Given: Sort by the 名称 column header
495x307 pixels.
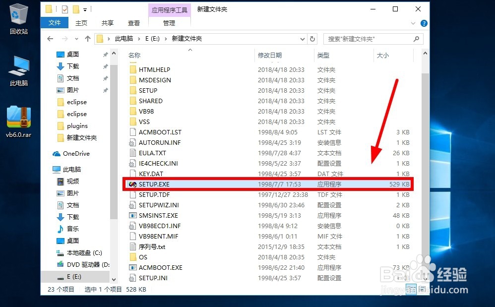Looking at the screenshot, I should (134, 55).
